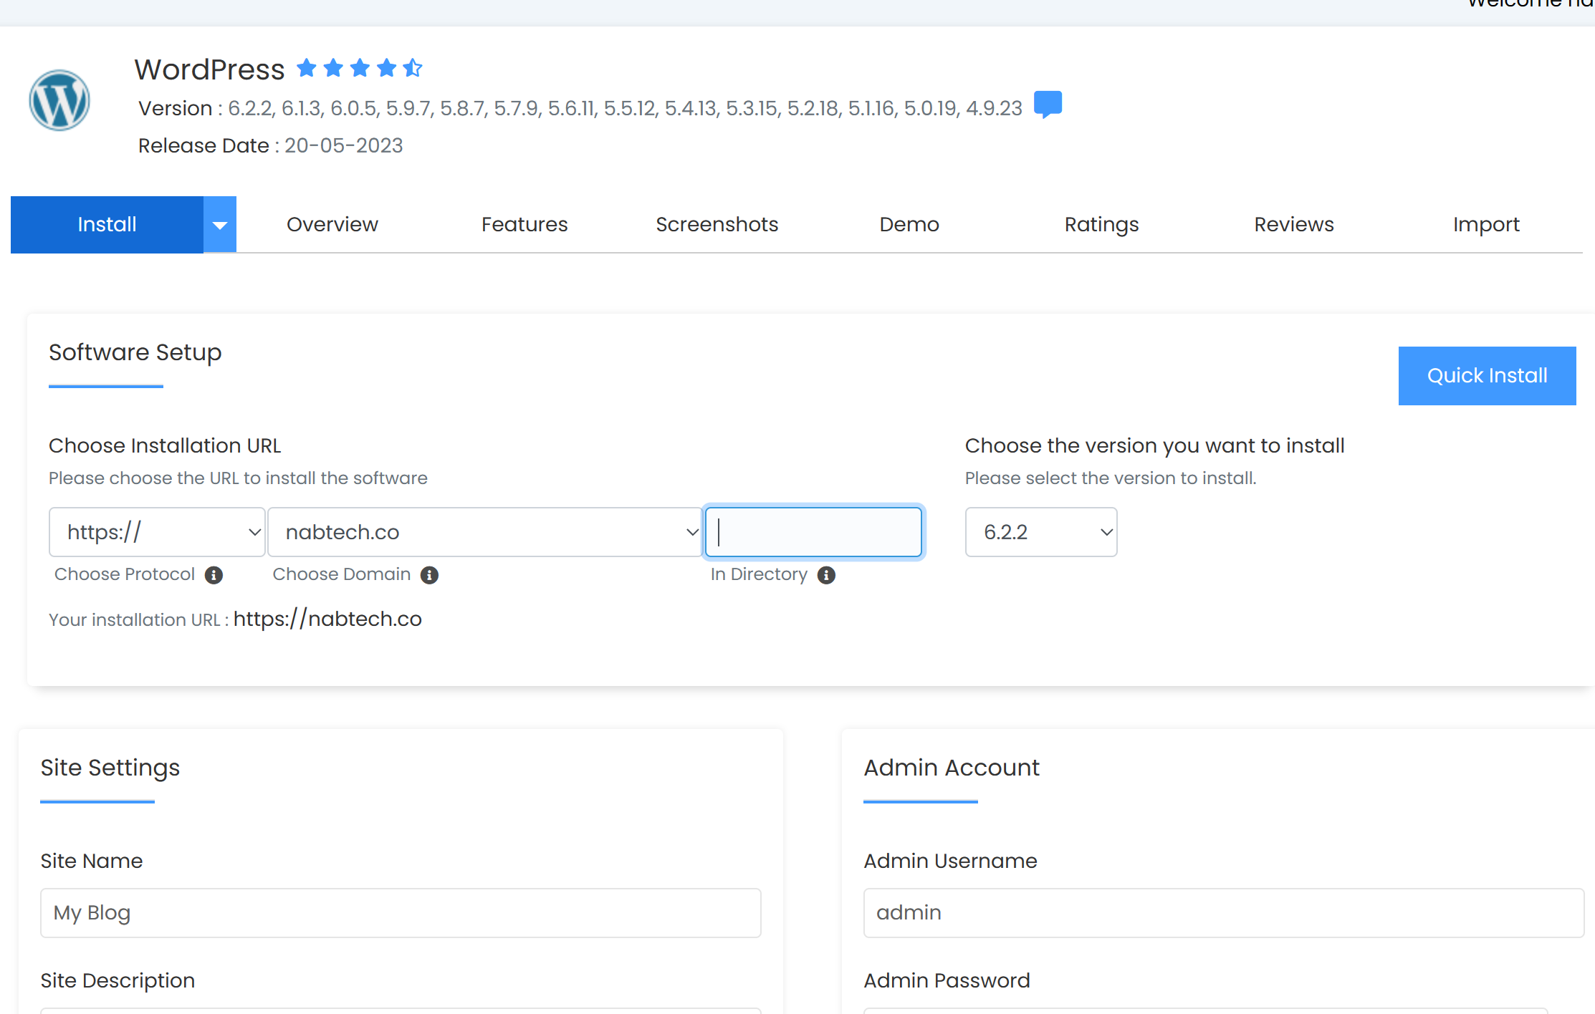Click the Release Date 20-05-2023 text
Image resolution: width=1595 pixels, height=1014 pixels.
click(270, 145)
